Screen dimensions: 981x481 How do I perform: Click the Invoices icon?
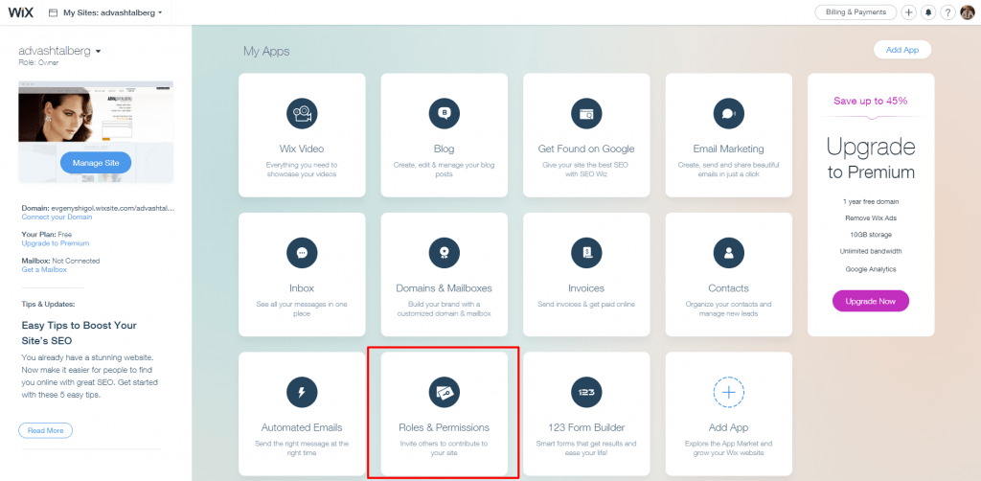(586, 253)
